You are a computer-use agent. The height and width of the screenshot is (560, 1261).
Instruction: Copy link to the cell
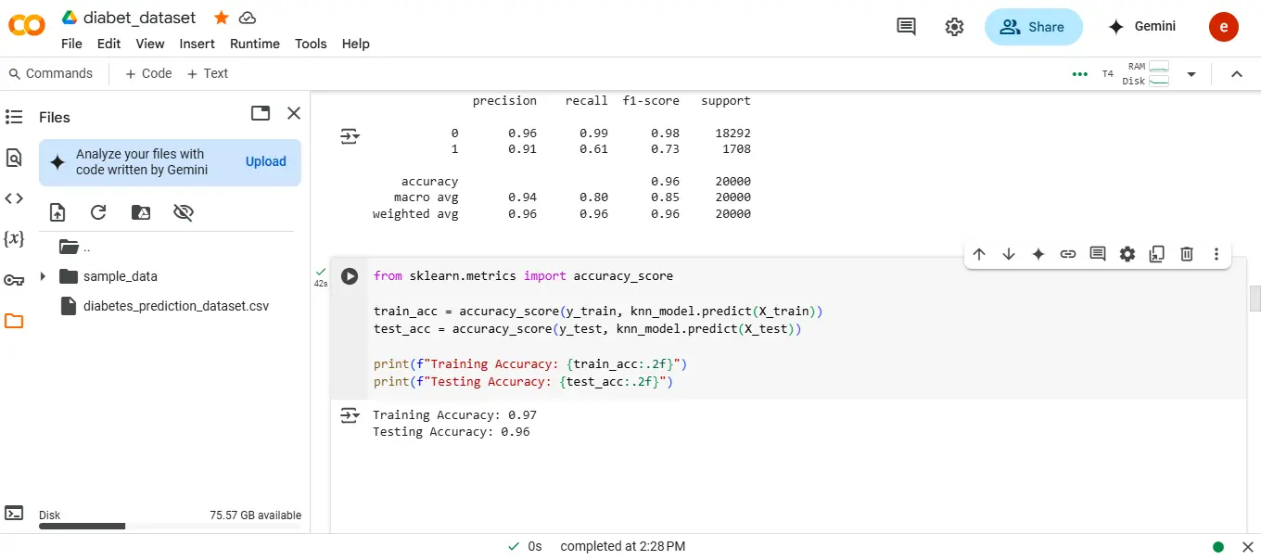(x=1068, y=254)
